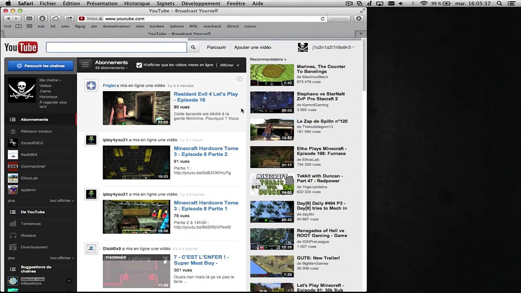The width and height of the screenshot is (521, 293).
Task: Click the Tendances bar-chart icon
Action: (x=13, y=224)
